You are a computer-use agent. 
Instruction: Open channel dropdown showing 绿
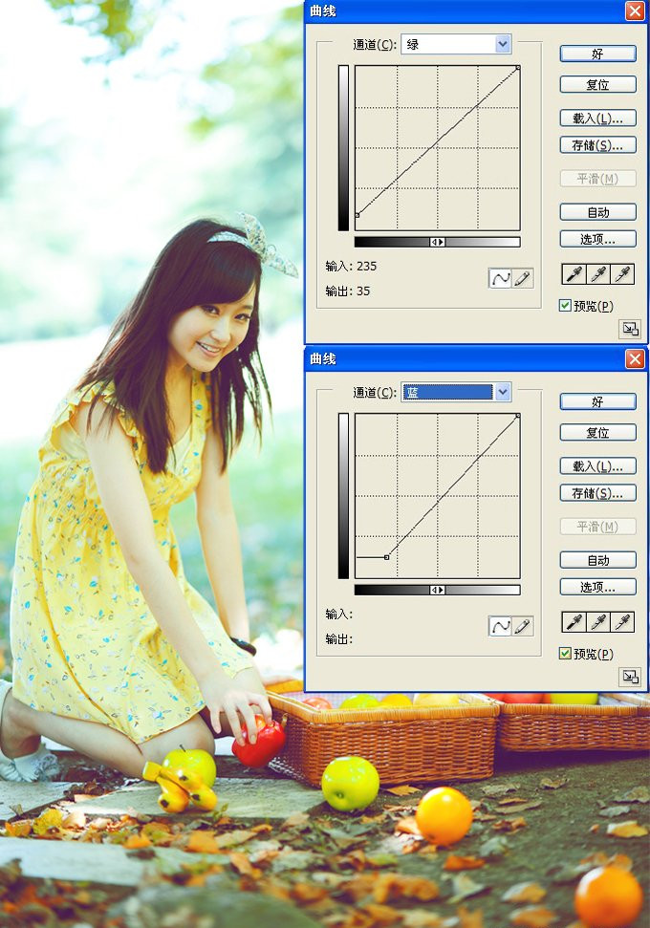pos(456,44)
